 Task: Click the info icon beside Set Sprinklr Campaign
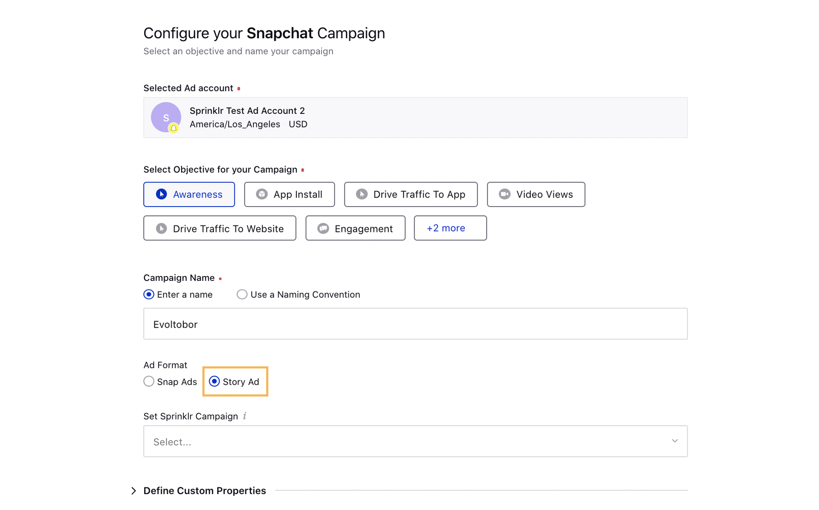(x=244, y=416)
